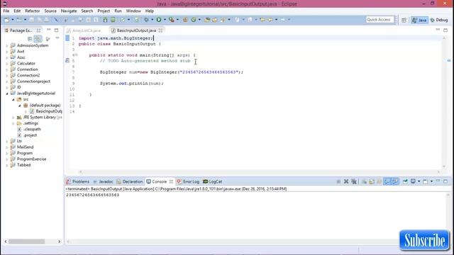Click the Run Last Tool (external tools) icon
Screen dimensions: 454x255
[172, 20]
